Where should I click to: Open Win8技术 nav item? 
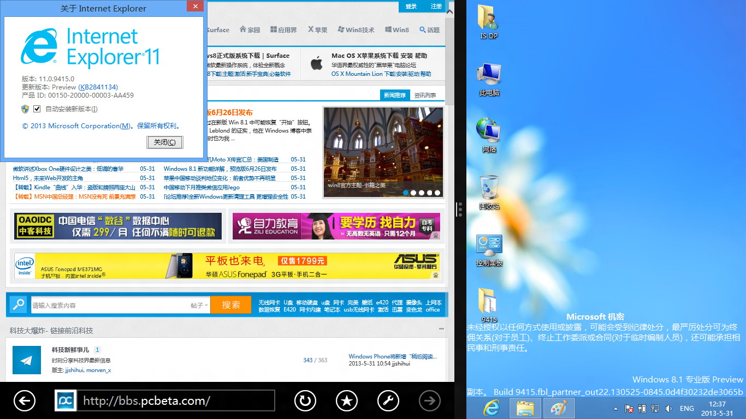click(x=356, y=29)
